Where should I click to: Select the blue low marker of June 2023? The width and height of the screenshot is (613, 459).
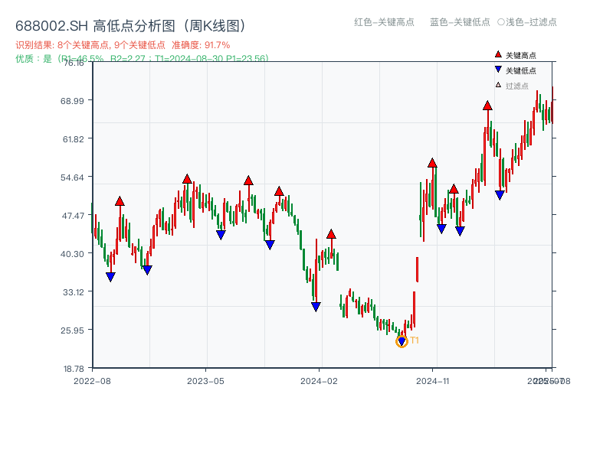[x=221, y=235]
